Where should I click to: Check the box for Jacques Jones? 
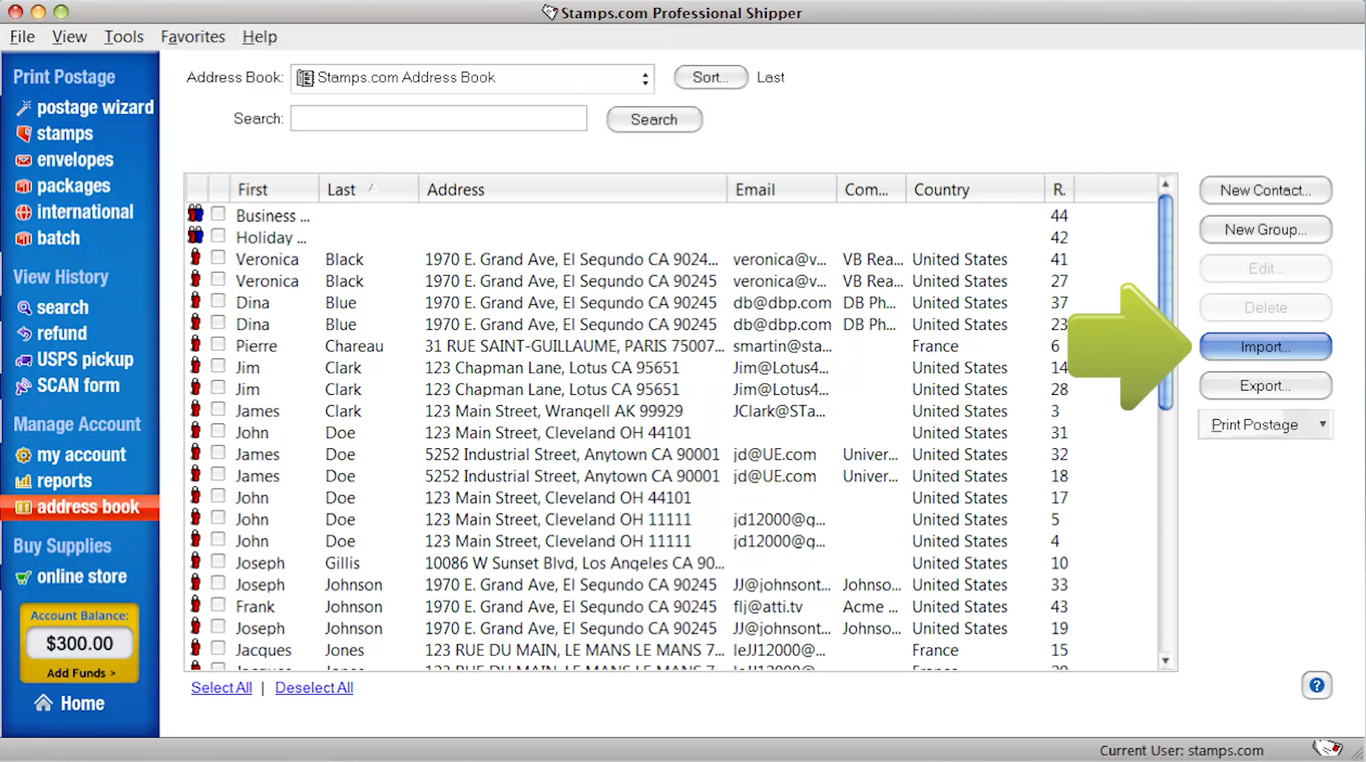point(218,648)
